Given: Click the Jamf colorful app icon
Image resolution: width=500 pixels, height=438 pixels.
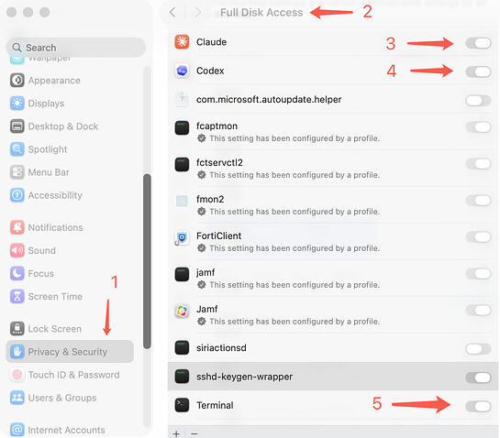Looking at the screenshot, I should tap(182, 311).
